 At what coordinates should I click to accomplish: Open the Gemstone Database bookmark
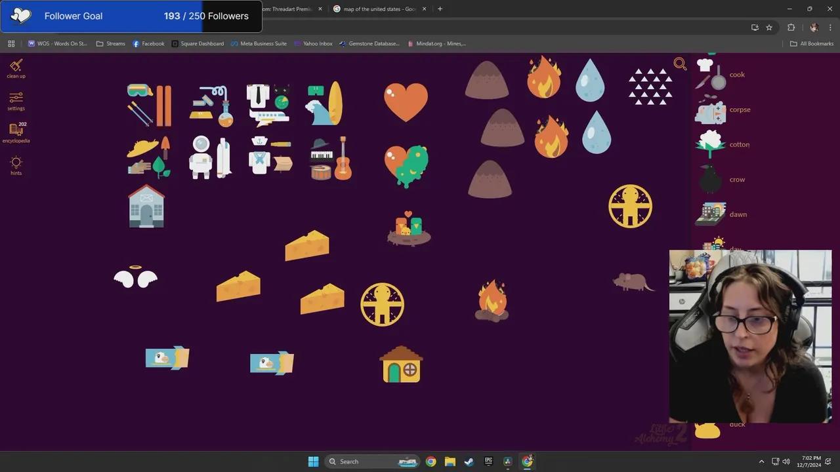click(369, 44)
